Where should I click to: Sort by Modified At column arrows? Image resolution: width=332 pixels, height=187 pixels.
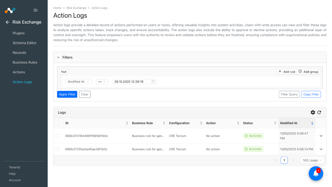(312, 123)
